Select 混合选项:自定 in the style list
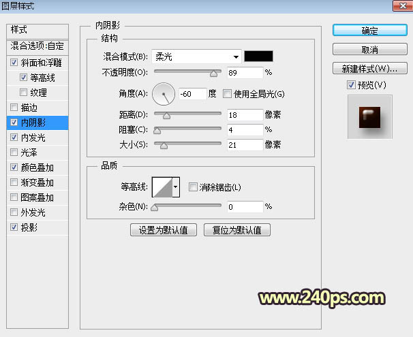The width and height of the screenshot is (413, 337). tap(37, 46)
